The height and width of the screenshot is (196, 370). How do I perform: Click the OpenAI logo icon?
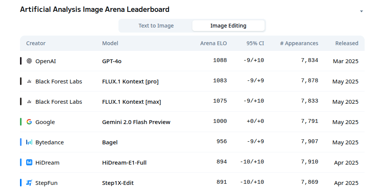(29, 61)
